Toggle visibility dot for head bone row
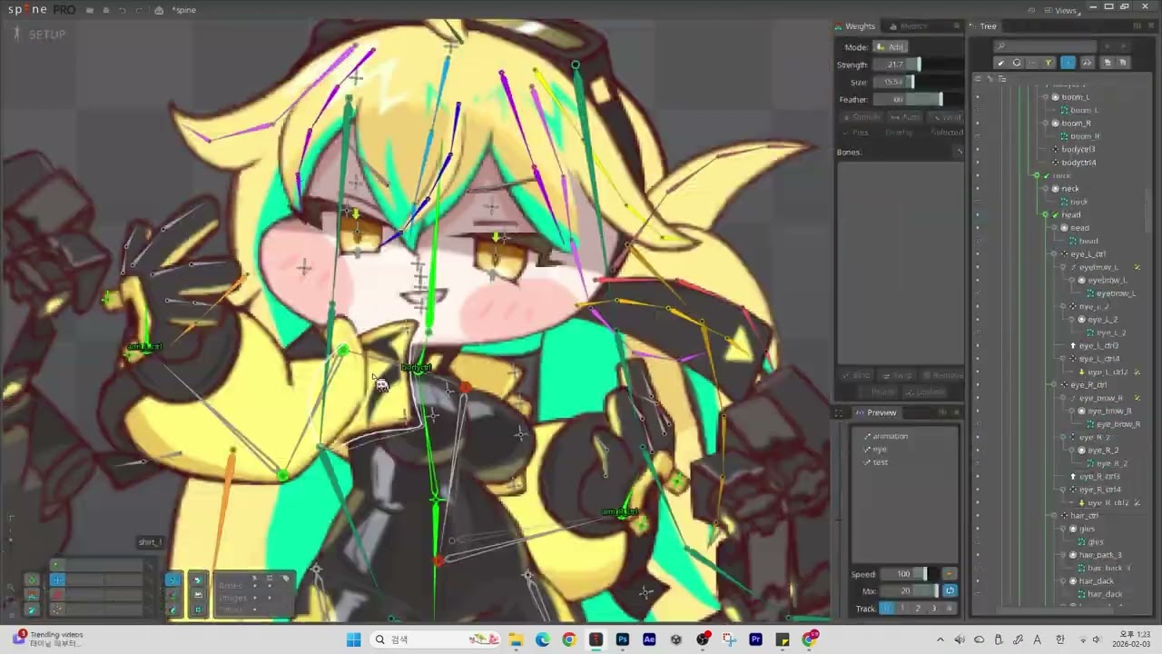This screenshot has width=1162, height=654. point(978,215)
